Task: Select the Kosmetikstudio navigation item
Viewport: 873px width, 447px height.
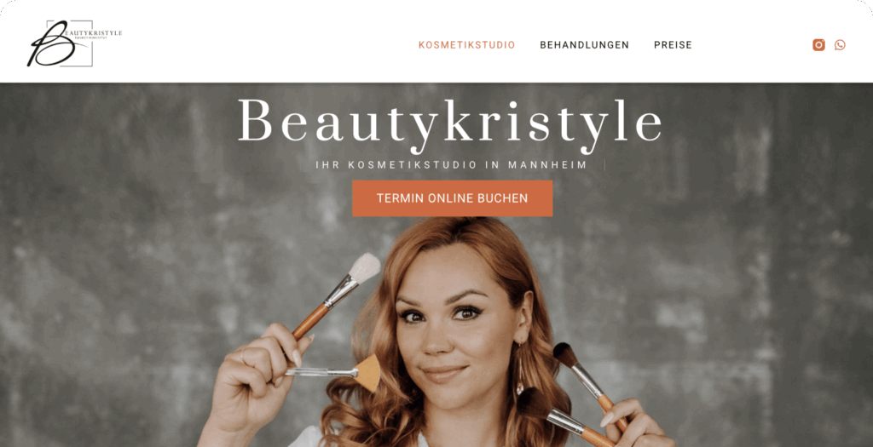Action: pyautogui.click(x=466, y=45)
